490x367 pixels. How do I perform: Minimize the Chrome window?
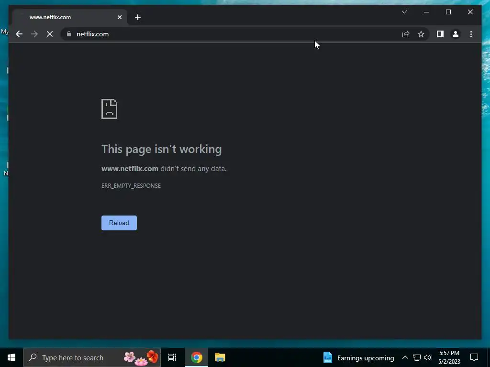point(426,12)
